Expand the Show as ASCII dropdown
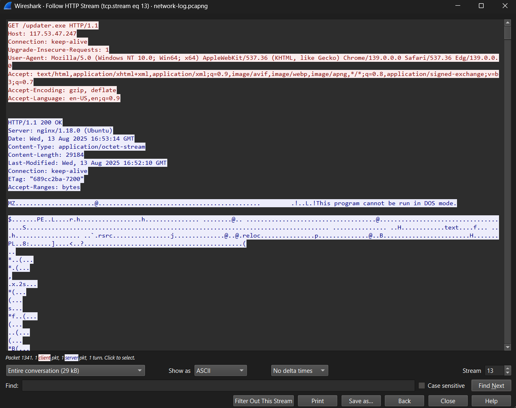This screenshot has width=516, height=408. pos(220,370)
